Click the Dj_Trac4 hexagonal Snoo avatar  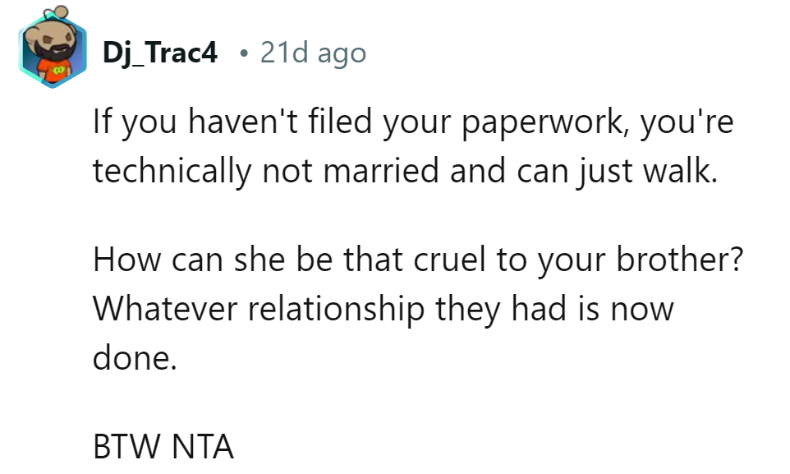pos(53,49)
